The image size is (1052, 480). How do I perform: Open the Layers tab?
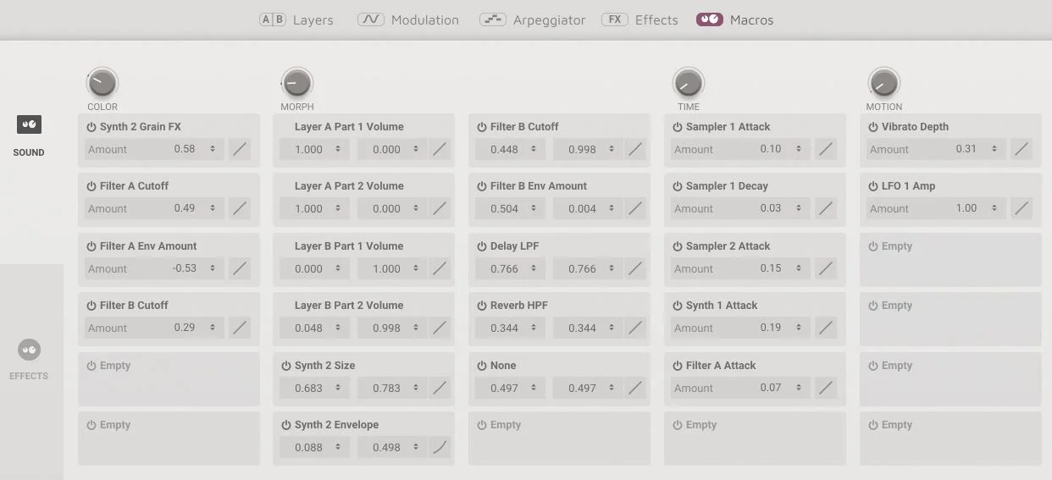pyautogui.click(x=296, y=19)
